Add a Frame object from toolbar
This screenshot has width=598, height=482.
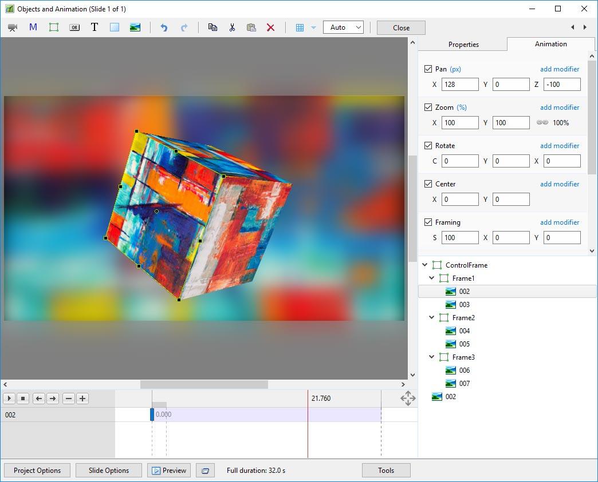coord(54,27)
